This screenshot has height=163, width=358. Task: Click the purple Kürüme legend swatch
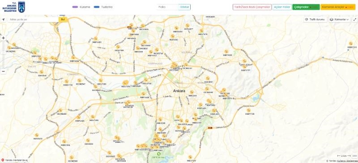(x=75, y=7)
